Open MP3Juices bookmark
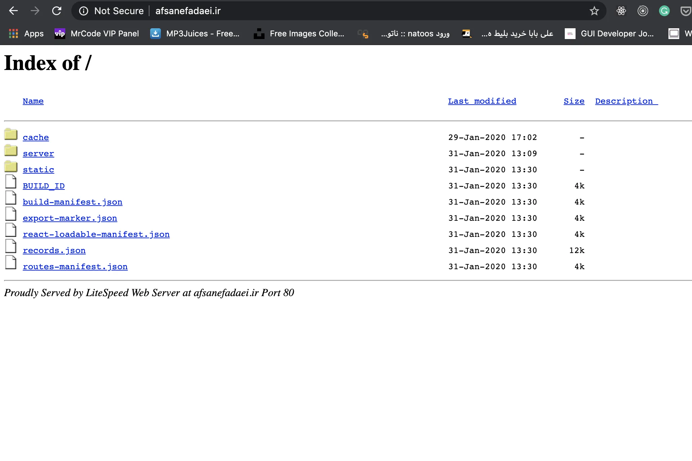 (195, 34)
